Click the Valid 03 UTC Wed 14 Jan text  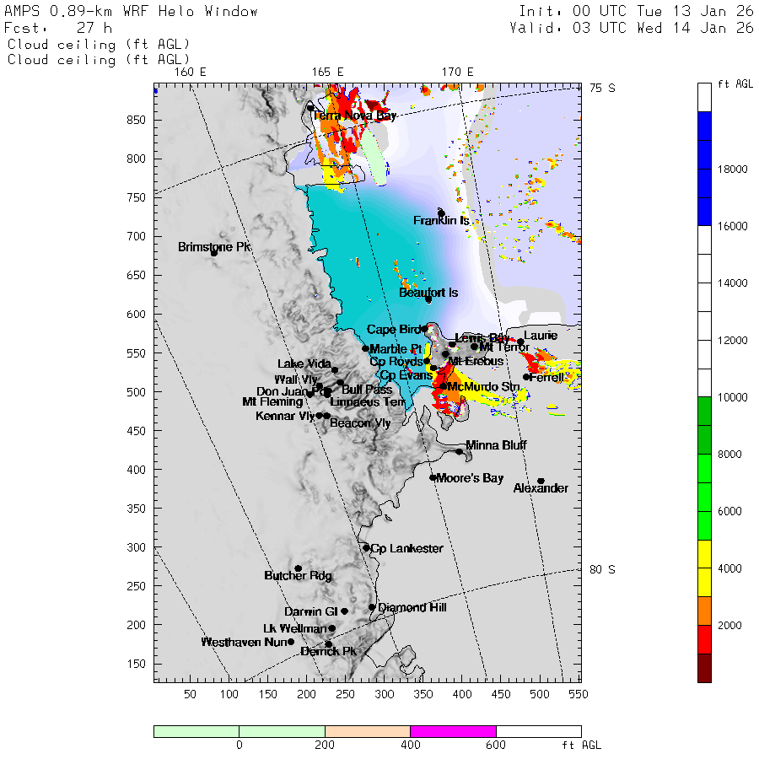click(x=632, y=28)
